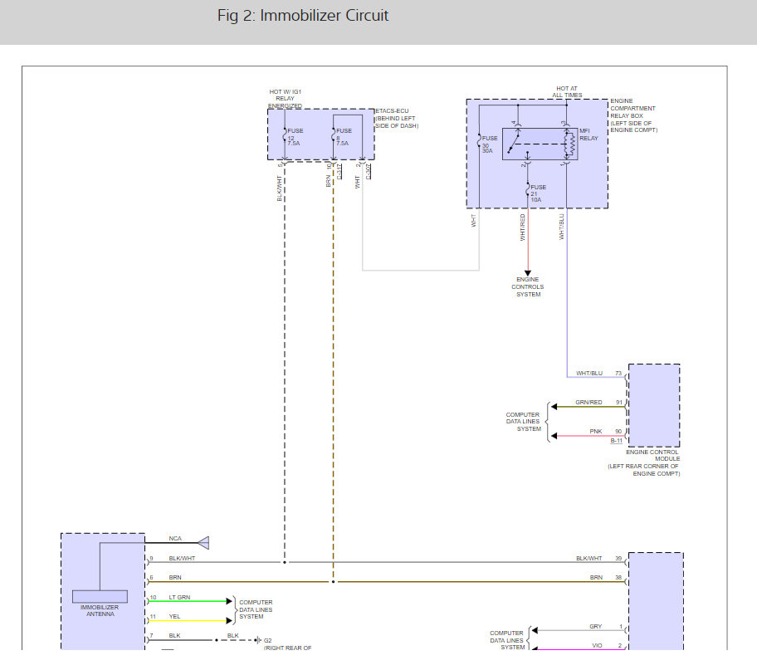The width and height of the screenshot is (757, 670).
Task: Select the BRN label at pin 38
Action: [596, 578]
